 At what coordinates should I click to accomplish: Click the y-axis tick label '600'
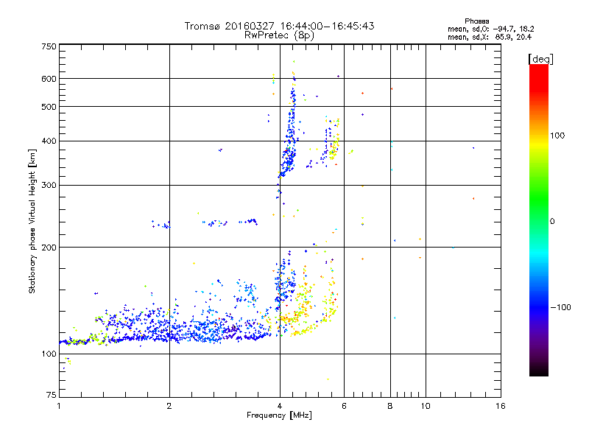(49, 79)
